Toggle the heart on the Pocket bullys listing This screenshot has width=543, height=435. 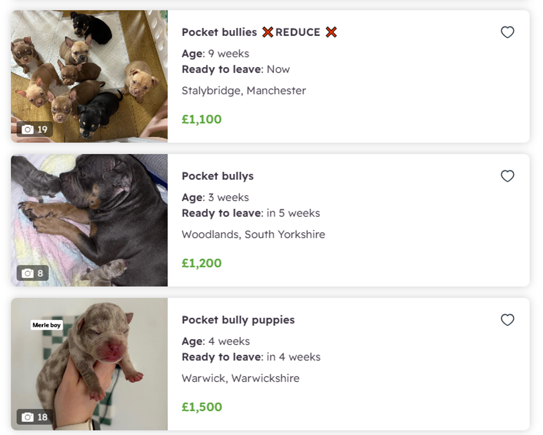point(507,176)
